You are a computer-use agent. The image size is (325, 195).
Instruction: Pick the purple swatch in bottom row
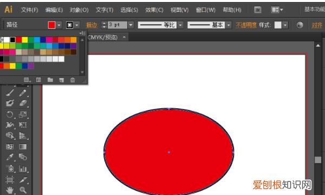[x=31, y=66]
